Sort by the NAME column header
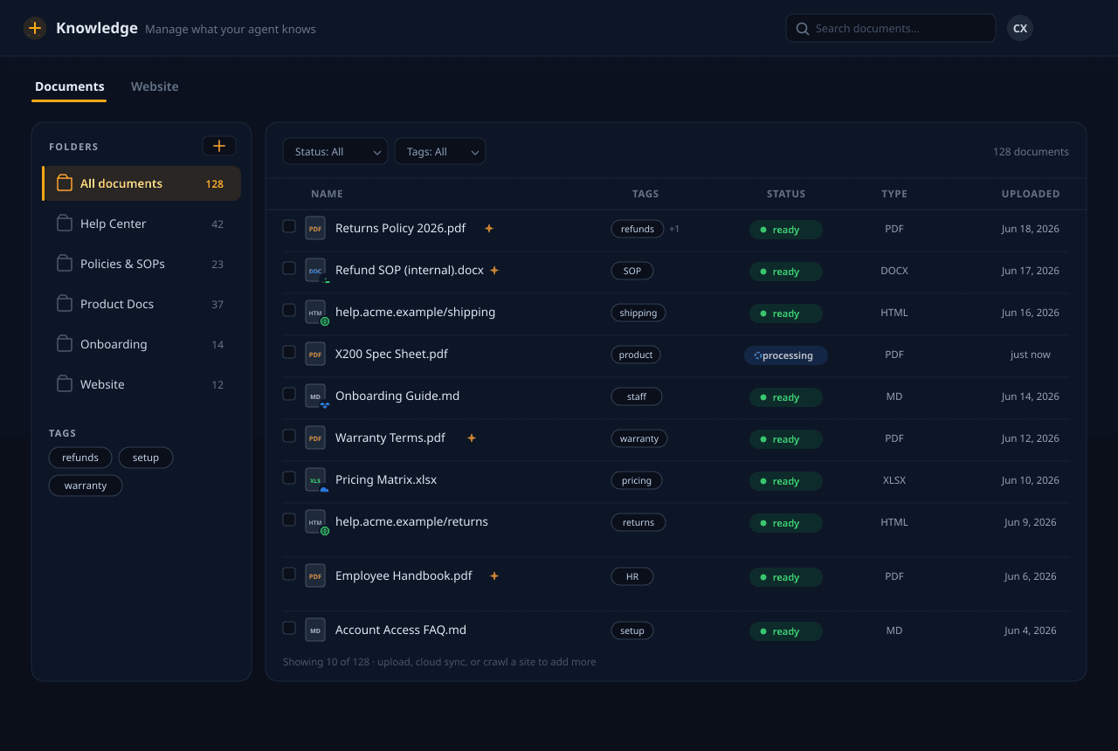The height and width of the screenshot is (751, 1118). [327, 194]
